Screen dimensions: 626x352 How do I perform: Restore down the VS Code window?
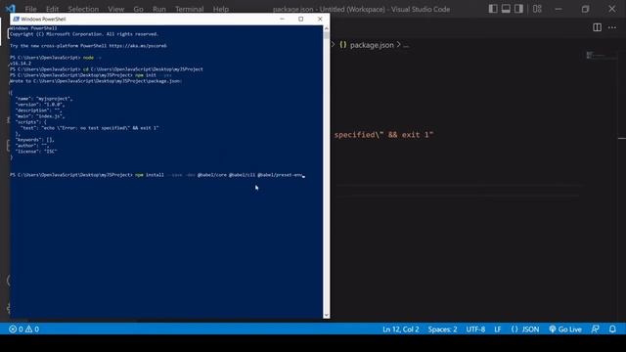pos(585,9)
